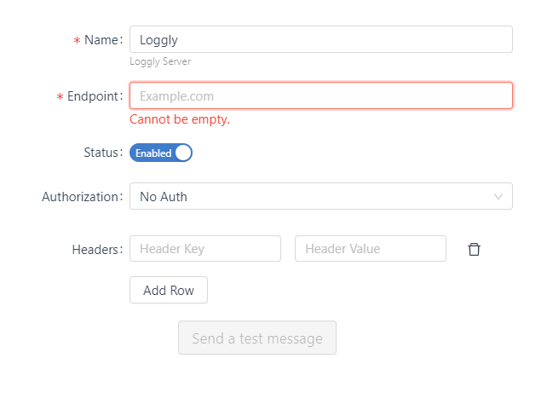Click the Cannot be empty error message
The width and height of the screenshot is (553, 393).
(x=180, y=119)
